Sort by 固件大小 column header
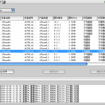Screen dimensions: 105x105 click(75, 18)
